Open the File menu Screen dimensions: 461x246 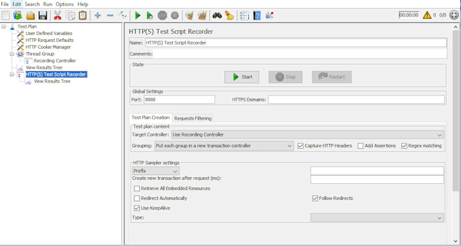[5, 4]
